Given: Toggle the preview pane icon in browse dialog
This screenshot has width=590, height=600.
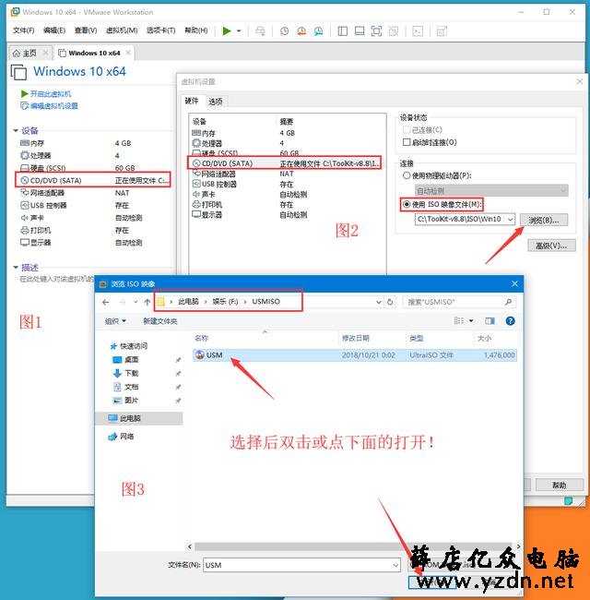Looking at the screenshot, I should click(x=490, y=320).
